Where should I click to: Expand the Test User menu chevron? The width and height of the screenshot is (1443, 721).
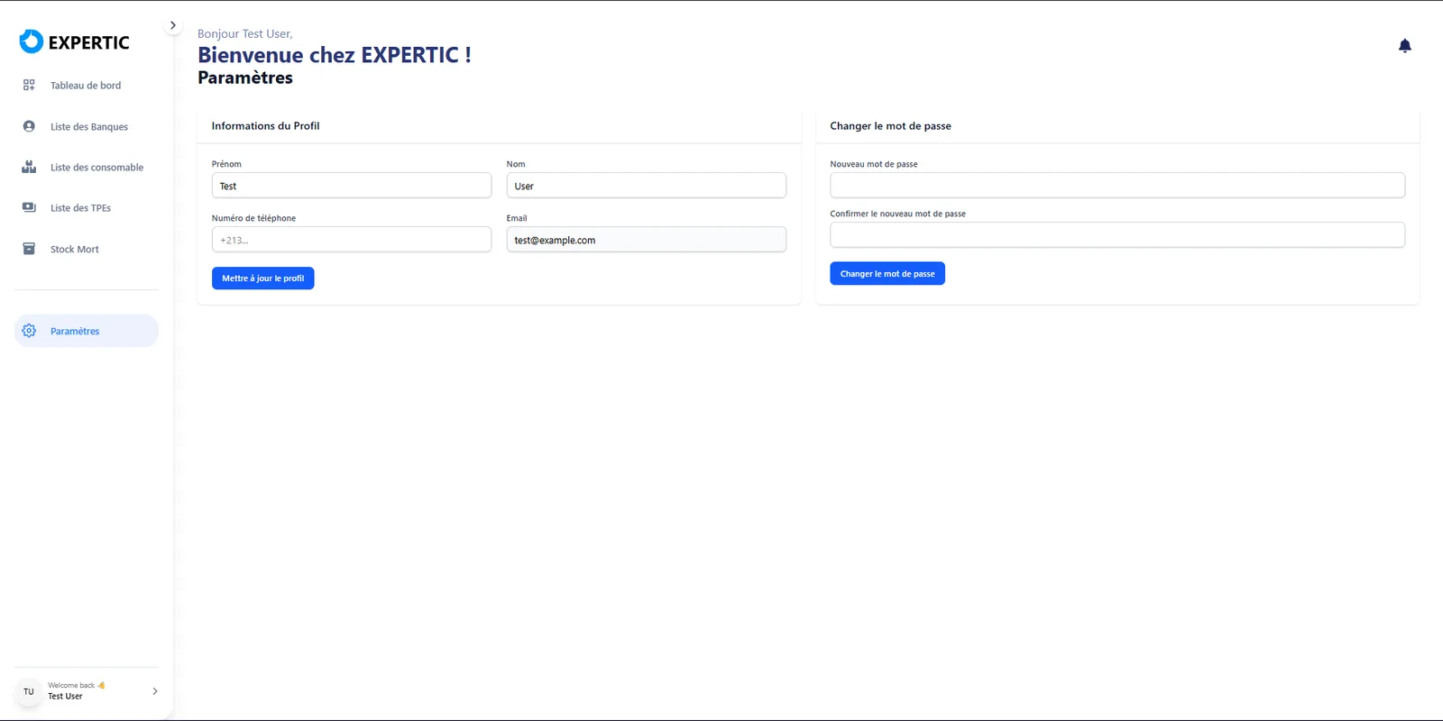coord(155,691)
